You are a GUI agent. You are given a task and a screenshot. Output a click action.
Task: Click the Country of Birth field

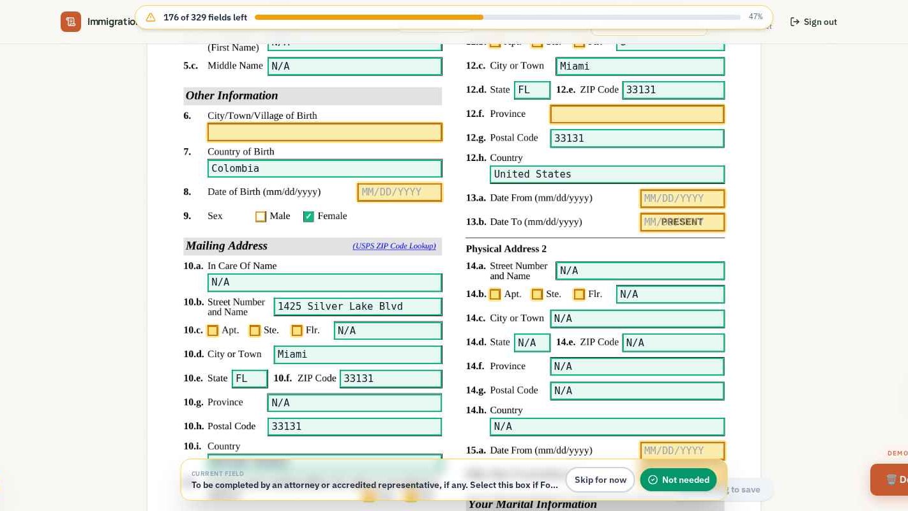click(324, 169)
